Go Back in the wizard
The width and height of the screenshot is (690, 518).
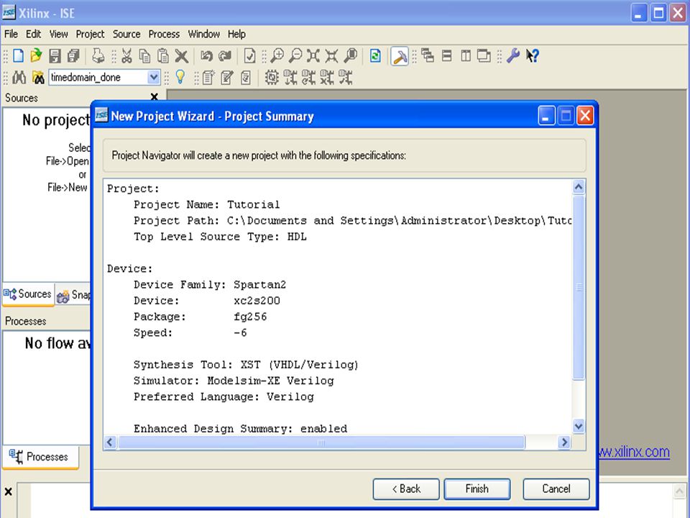[405, 489]
